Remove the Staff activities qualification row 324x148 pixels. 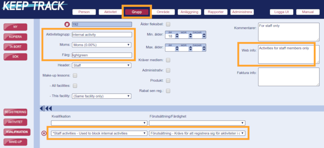(x=44, y=133)
